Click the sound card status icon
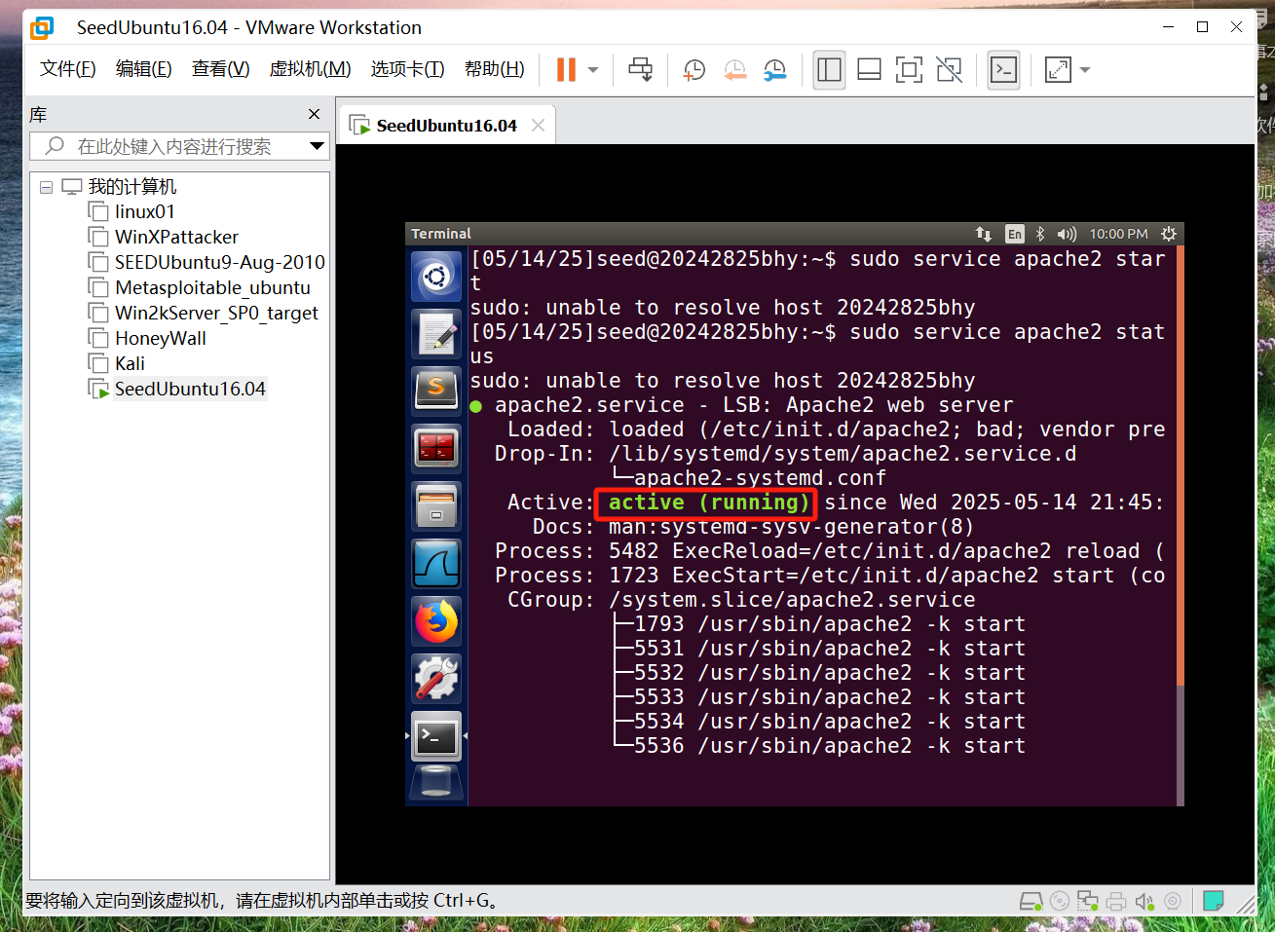 pos(1144,901)
